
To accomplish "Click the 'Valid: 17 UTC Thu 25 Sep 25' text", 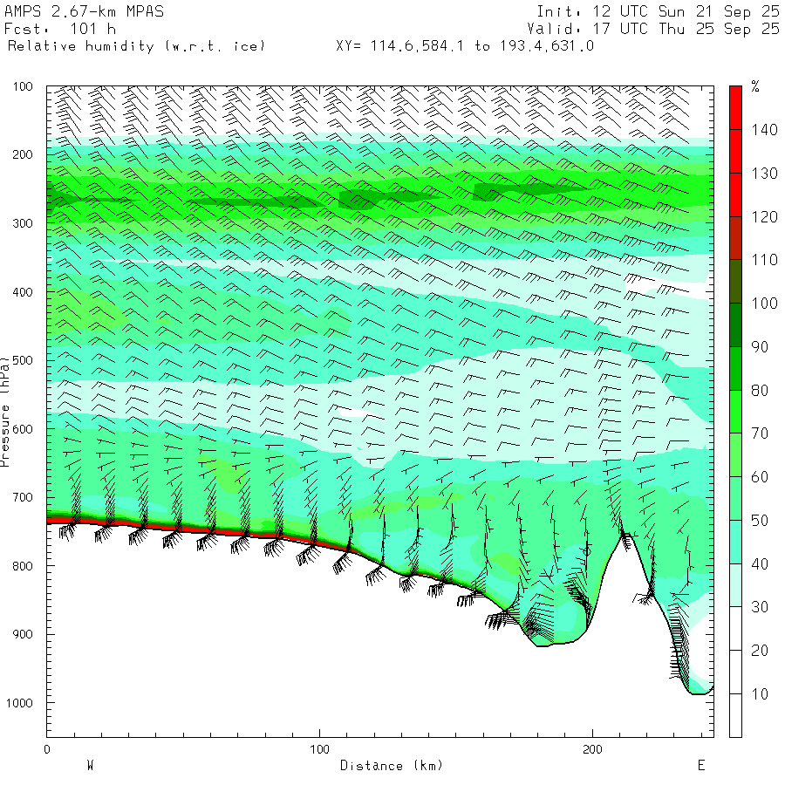I will [652, 29].
